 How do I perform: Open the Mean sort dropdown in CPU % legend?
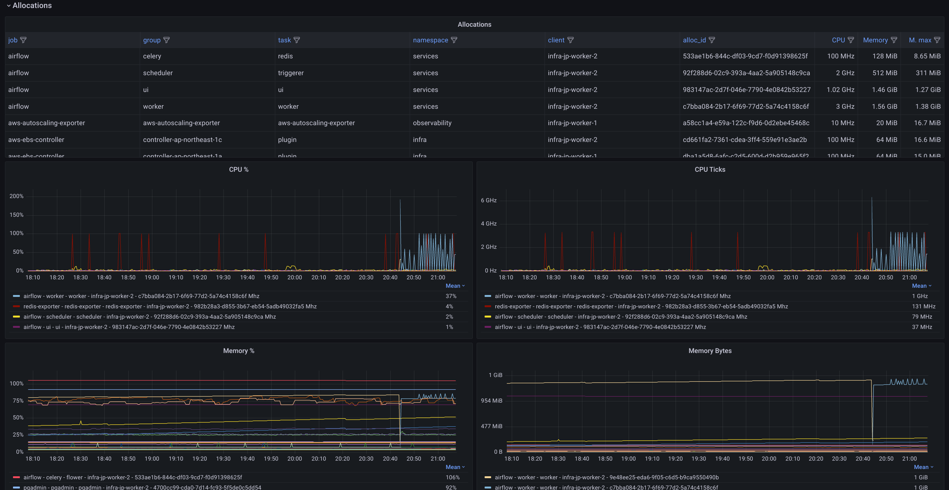(x=455, y=286)
